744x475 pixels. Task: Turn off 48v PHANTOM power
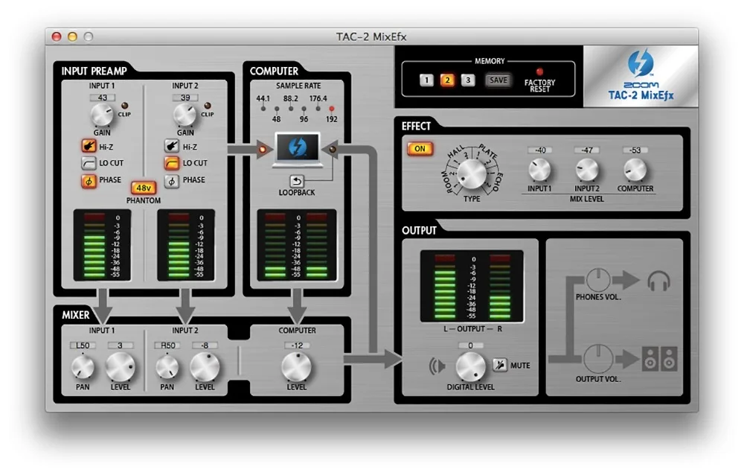coord(144,188)
